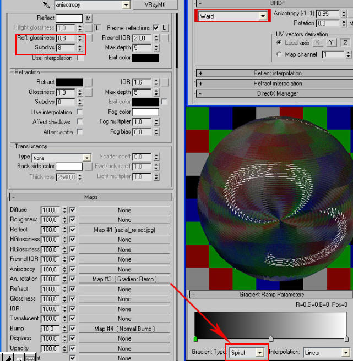Disable the Fresnel reflections checkbox
The height and width of the screenshot is (361, 353).
coord(156,28)
